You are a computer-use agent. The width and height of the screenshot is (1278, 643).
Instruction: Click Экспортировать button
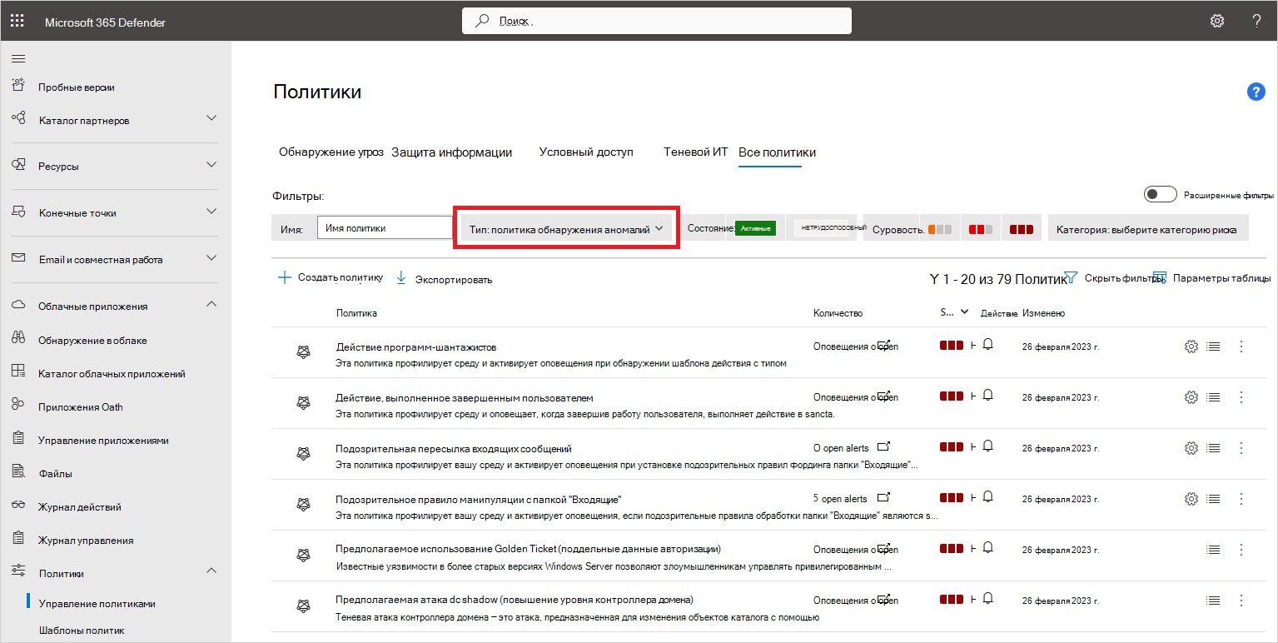tap(444, 279)
